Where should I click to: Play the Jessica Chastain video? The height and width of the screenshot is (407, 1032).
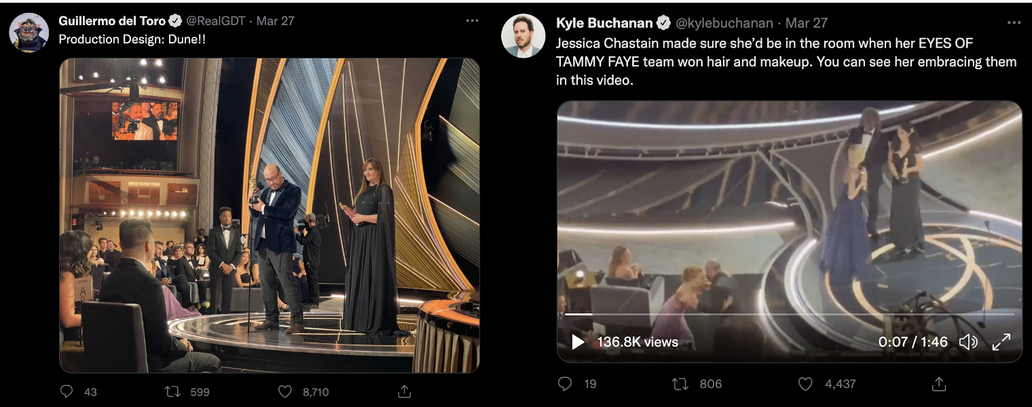pyautogui.click(x=578, y=342)
